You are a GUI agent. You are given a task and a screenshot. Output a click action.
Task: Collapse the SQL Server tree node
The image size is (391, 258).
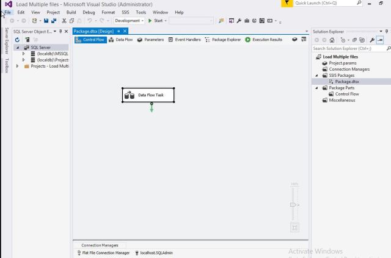(x=18, y=47)
